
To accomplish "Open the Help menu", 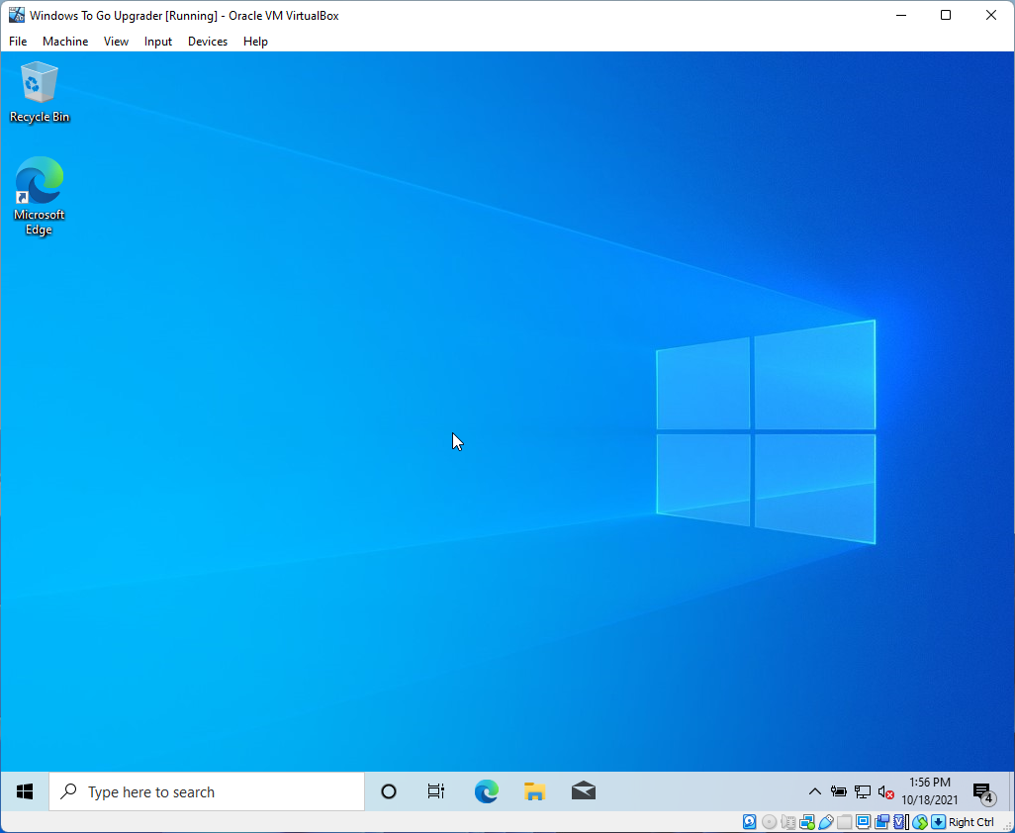I will pos(255,42).
